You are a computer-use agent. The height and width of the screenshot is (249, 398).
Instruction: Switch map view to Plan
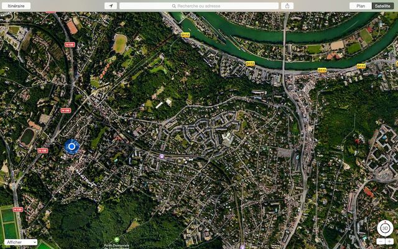pos(360,6)
